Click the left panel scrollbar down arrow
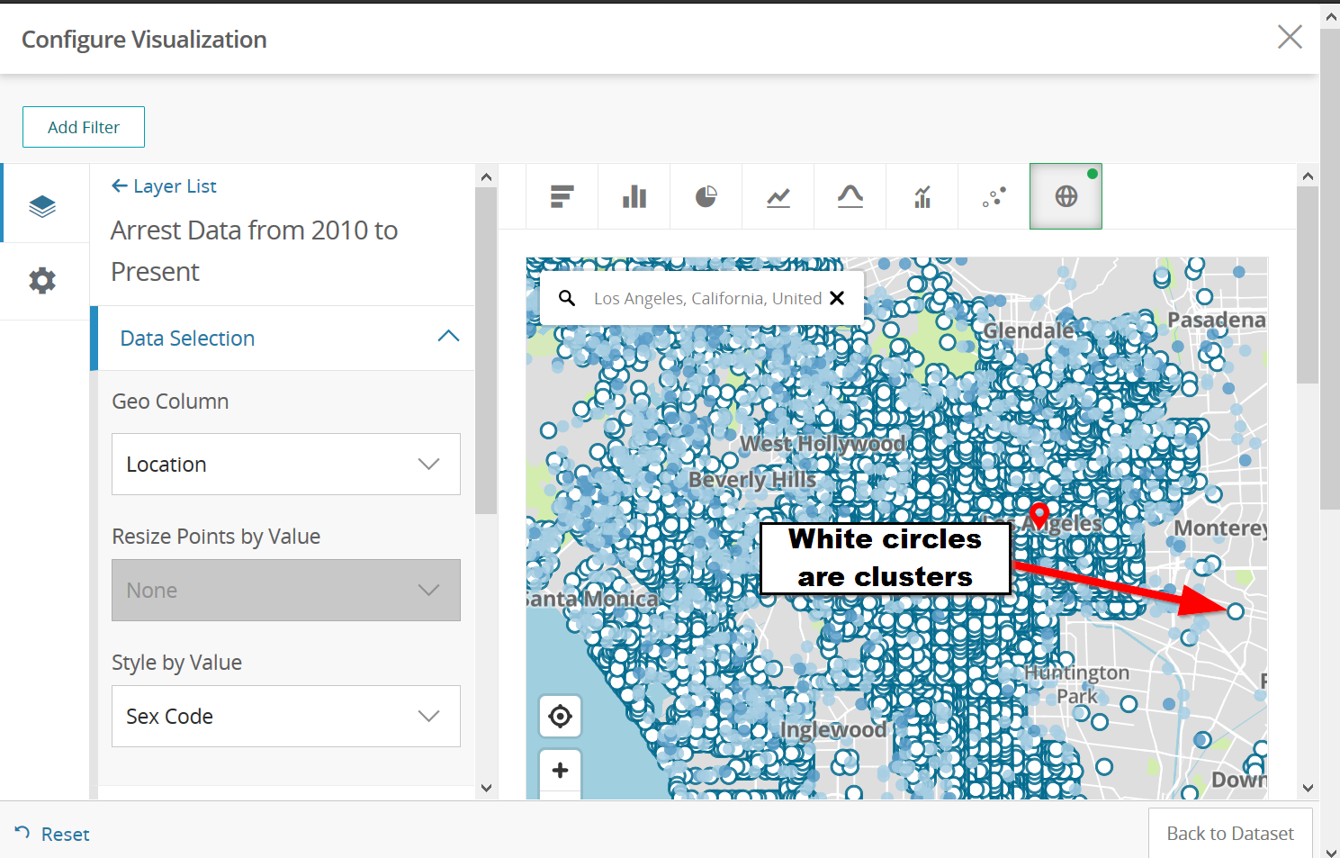The height and width of the screenshot is (858, 1340). 486,789
